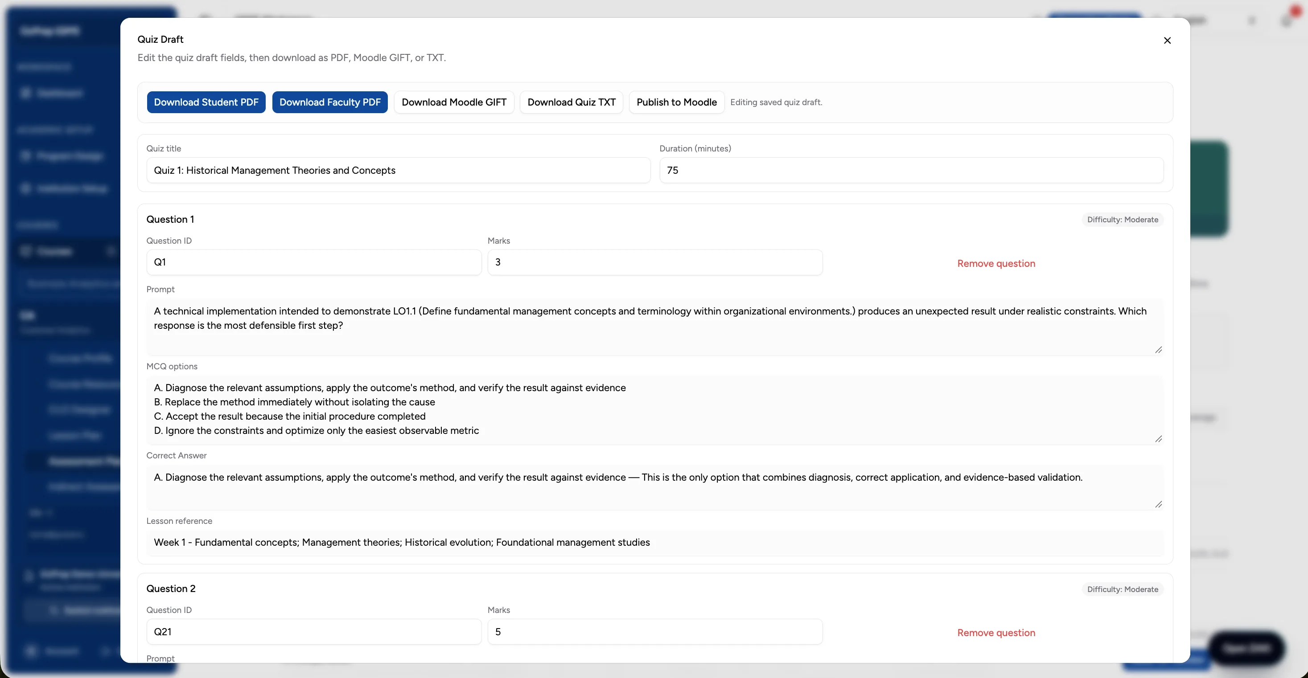Edit Marks field for Question 1
Image resolution: width=1308 pixels, height=678 pixels.
coord(655,262)
